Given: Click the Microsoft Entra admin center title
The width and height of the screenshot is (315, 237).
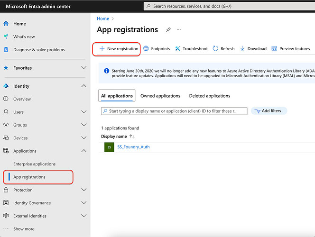Looking at the screenshot, I should (x=38, y=7).
